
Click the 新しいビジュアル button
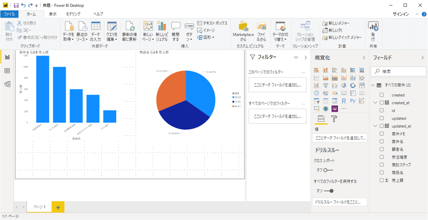click(162, 31)
